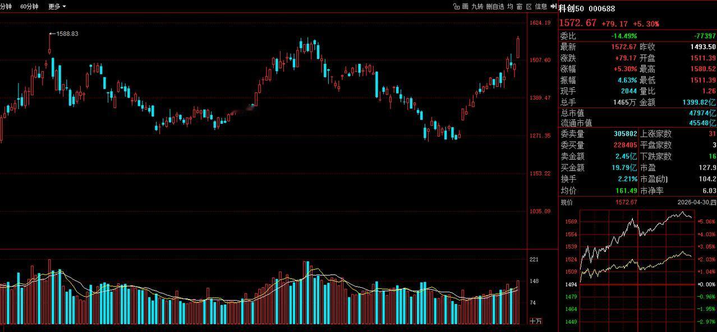Open the 信息 info panel

541,7
